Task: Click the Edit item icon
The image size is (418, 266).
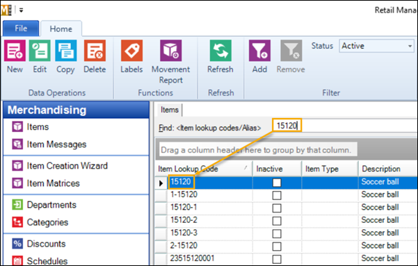Action: (x=40, y=51)
